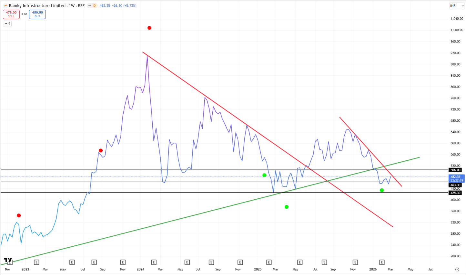Click the 680.00 price scale label
Image resolution: width=466 pixels, height=275 pixels.
456,121
